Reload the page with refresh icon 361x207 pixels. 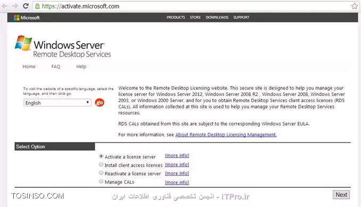[26, 6]
